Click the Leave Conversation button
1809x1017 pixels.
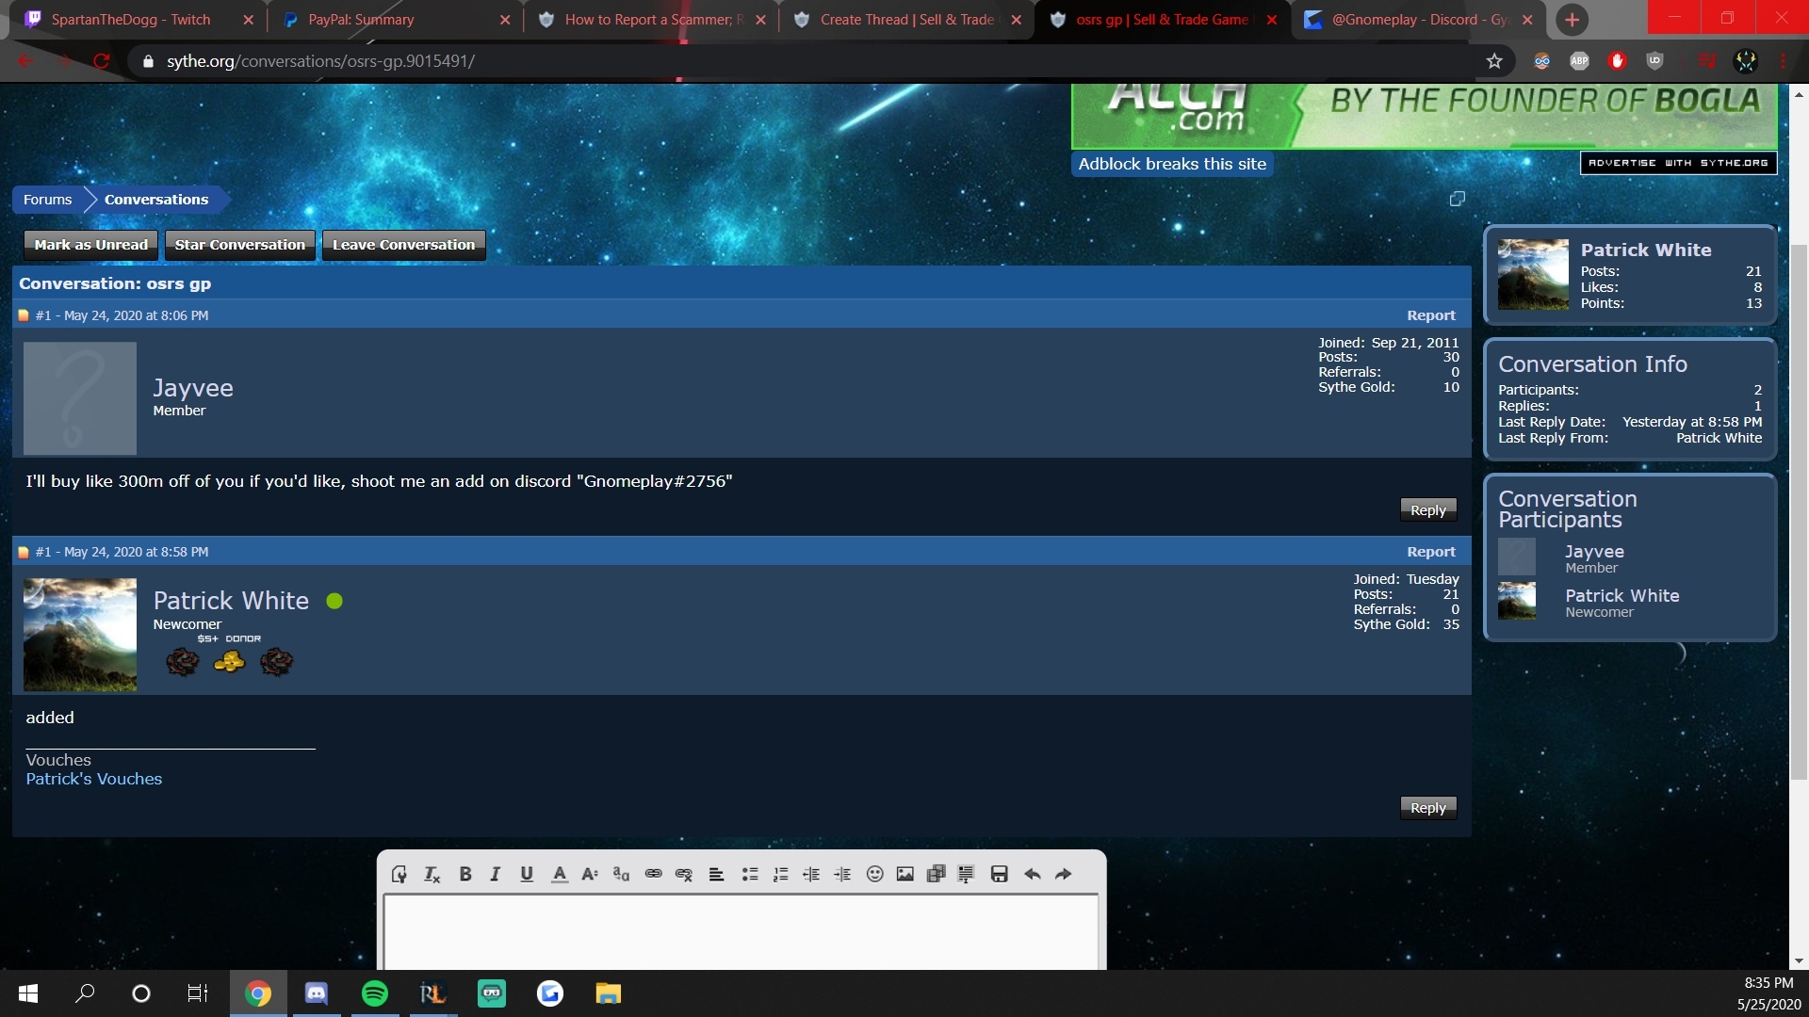coord(403,245)
